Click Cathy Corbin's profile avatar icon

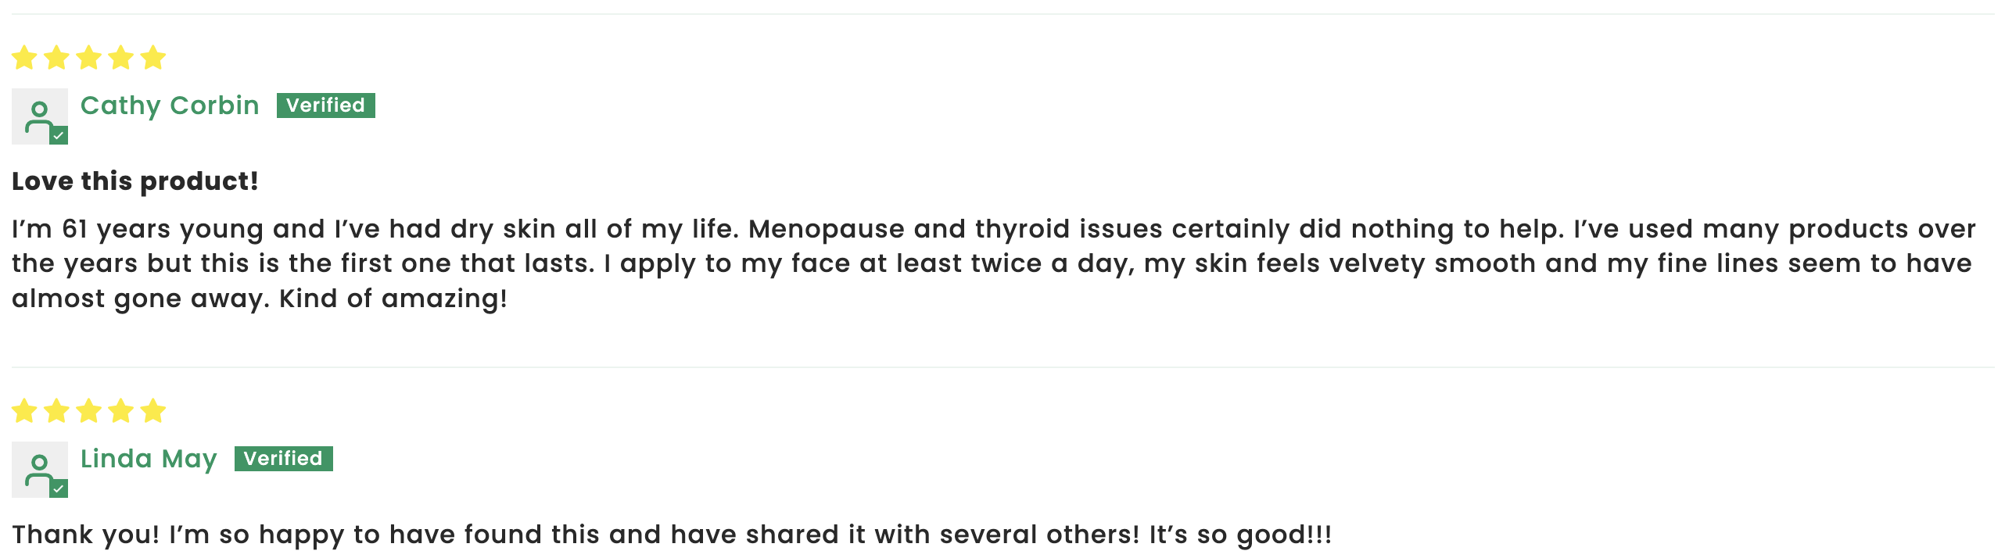click(40, 116)
